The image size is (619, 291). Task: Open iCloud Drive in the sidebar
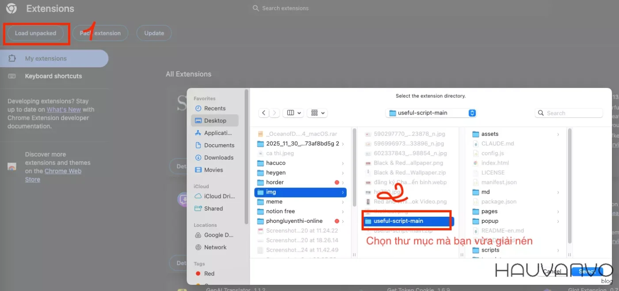click(215, 196)
